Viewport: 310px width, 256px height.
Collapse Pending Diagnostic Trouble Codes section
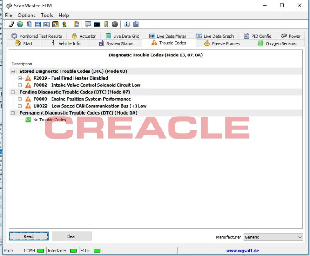(x=13, y=92)
